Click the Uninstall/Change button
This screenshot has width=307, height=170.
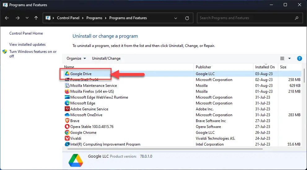tap(106, 58)
